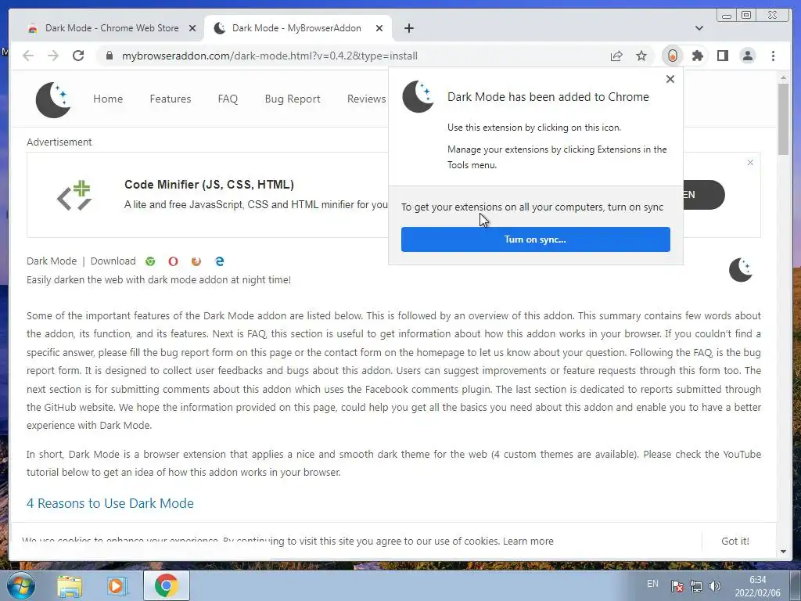Download Dark Mode for Opera icon
The height and width of the screenshot is (601, 801).
[x=173, y=261]
